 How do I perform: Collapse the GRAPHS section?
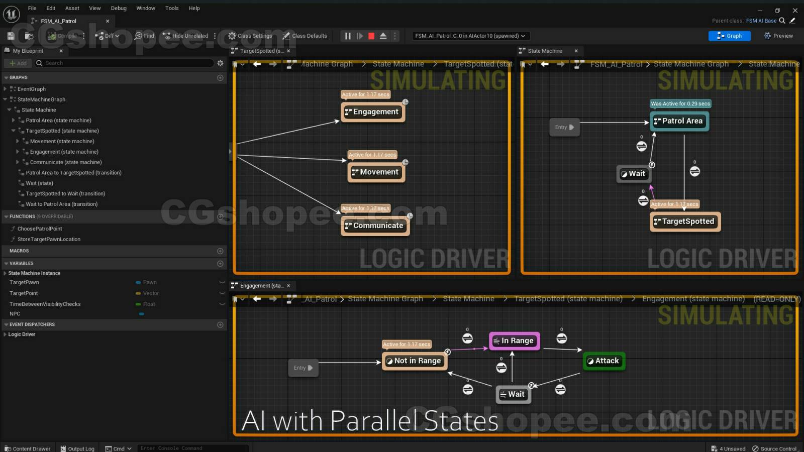(6, 78)
